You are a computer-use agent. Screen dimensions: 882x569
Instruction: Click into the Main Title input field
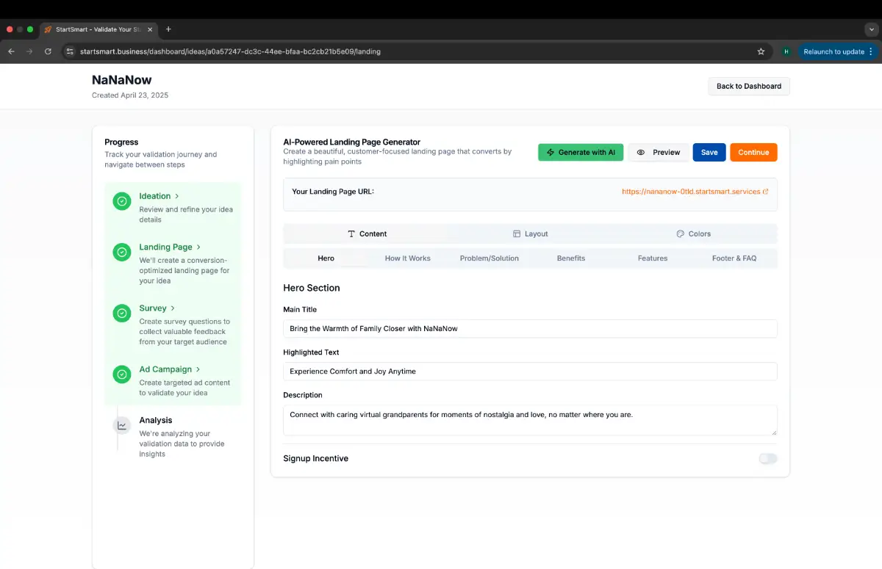coord(529,328)
